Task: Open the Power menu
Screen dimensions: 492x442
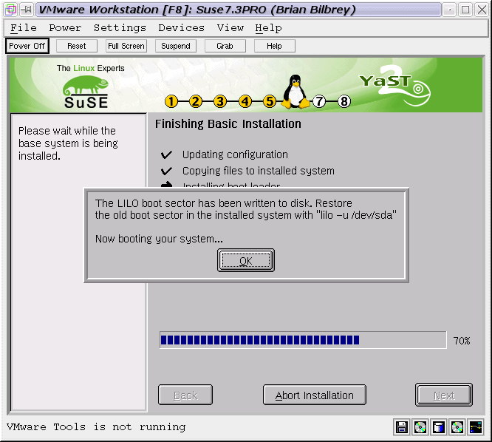Action: (x=65, y=28)
